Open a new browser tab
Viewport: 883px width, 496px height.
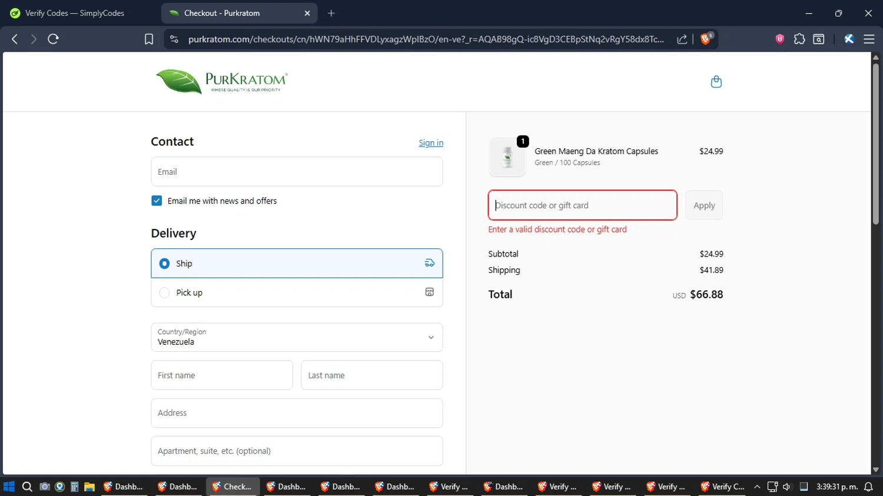coord(331,13)
